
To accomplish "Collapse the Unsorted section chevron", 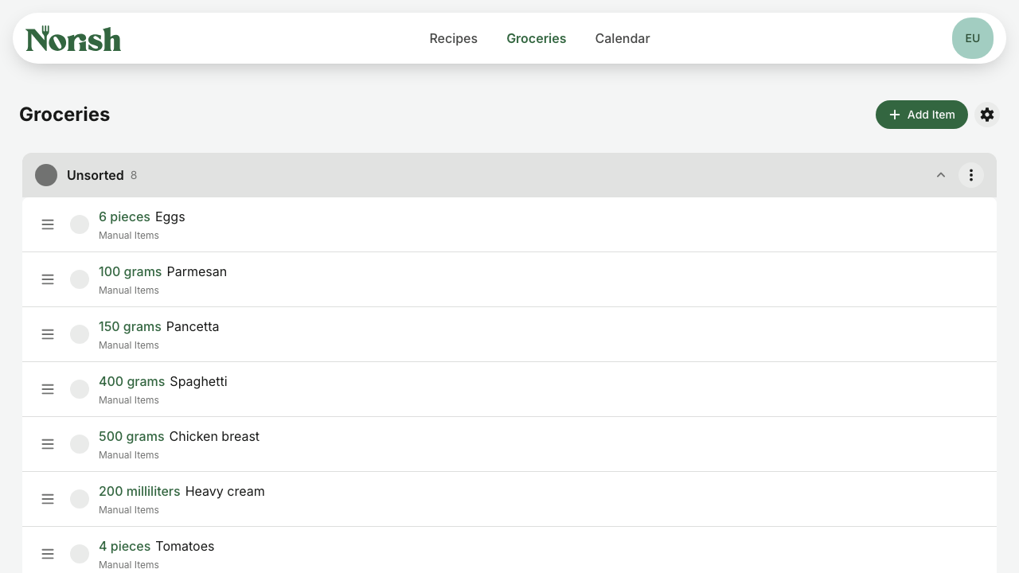I will coord(941,175).
